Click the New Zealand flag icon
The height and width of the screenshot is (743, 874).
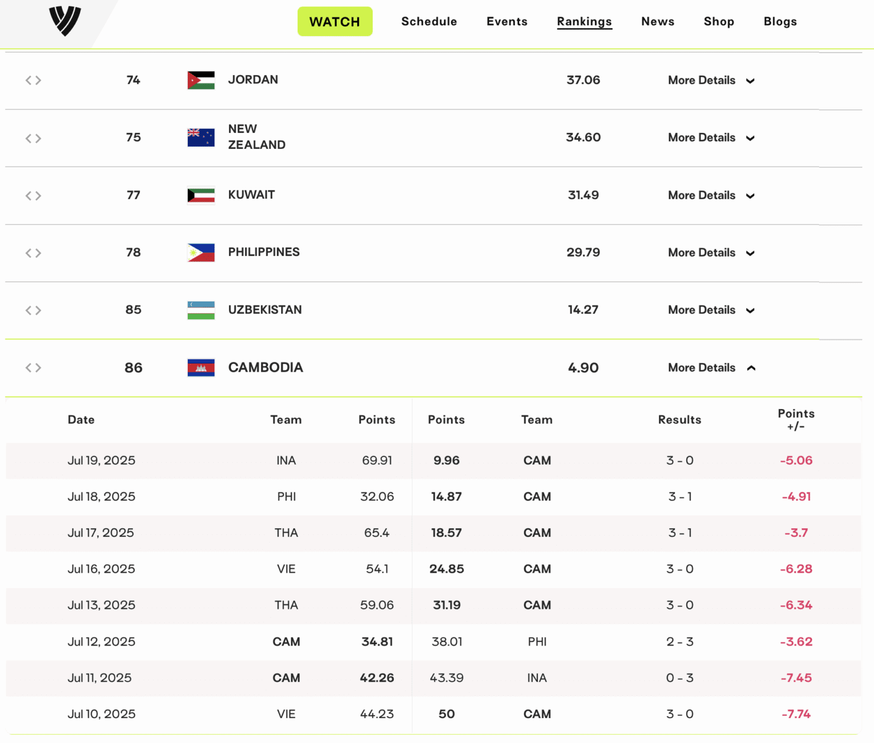(x=201, y=138)
